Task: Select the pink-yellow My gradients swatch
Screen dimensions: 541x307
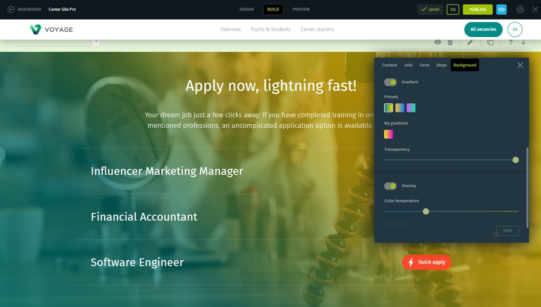Action: 388,134
